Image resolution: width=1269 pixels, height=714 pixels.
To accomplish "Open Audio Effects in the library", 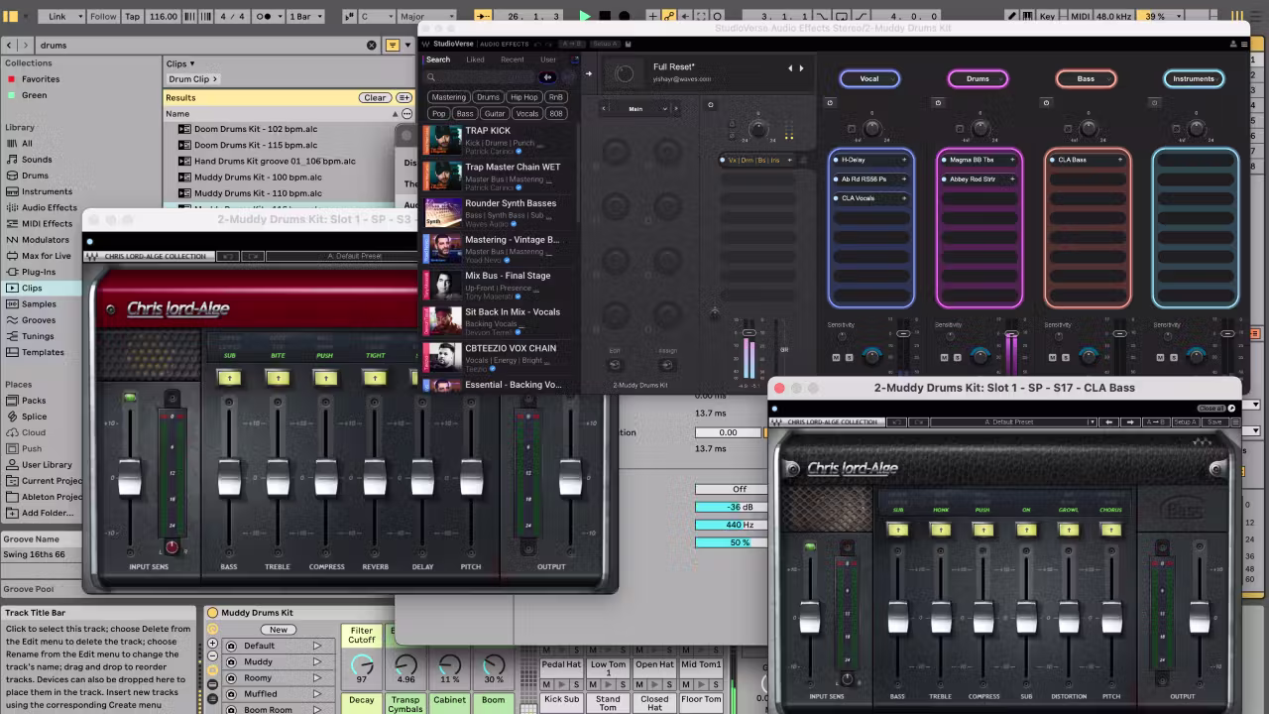I will click(x=49, y=207).
